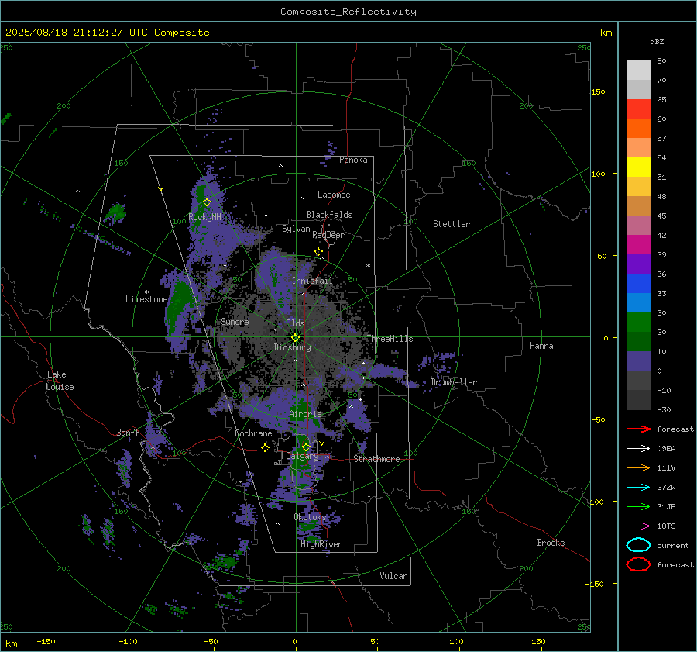Image resolution: width=697 pixels, height=652 pixels.
Task: Pick the purple swatch between 39 and 36 dBZ
Action: pos(638,264)
